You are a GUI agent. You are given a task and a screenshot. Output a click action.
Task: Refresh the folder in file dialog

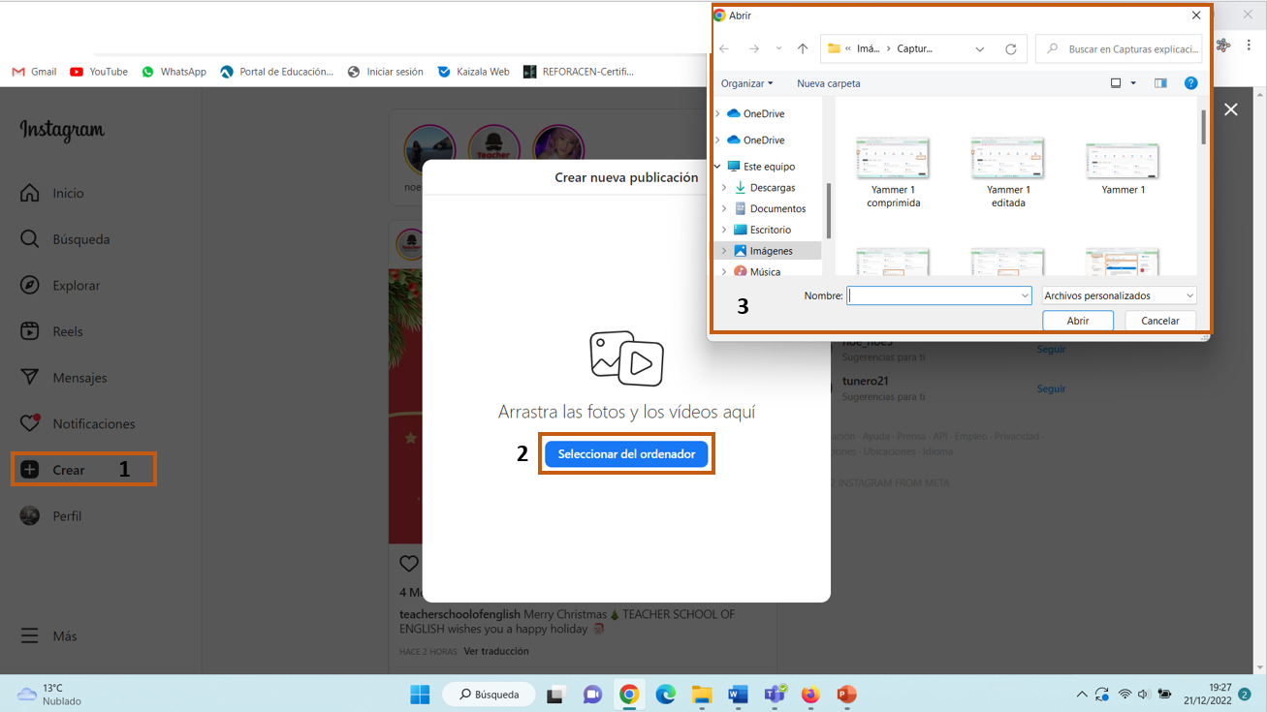[1011, 48]
